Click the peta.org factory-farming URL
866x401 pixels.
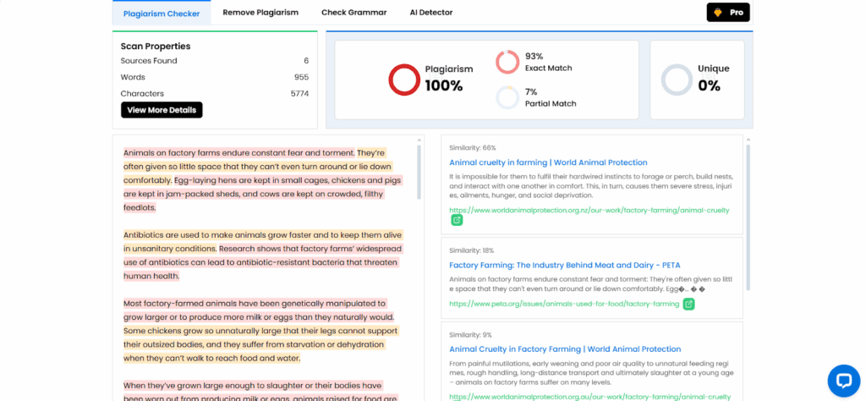564,304
